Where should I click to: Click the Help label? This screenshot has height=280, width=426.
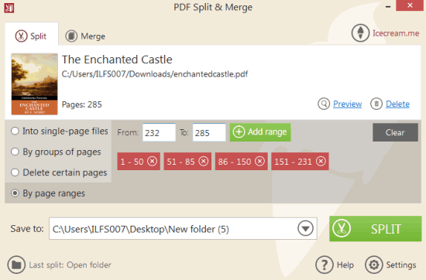tap(345, 265)
